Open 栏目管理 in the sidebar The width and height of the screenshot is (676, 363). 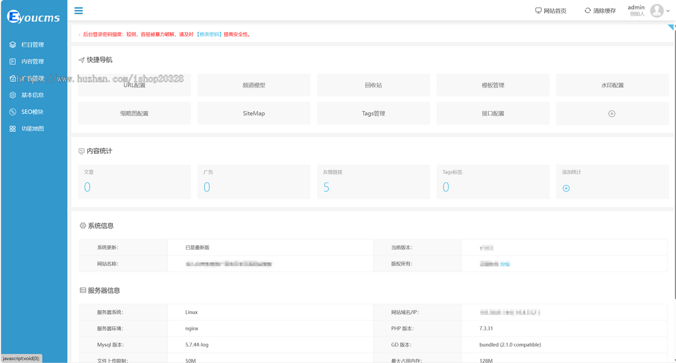point(33,45)
